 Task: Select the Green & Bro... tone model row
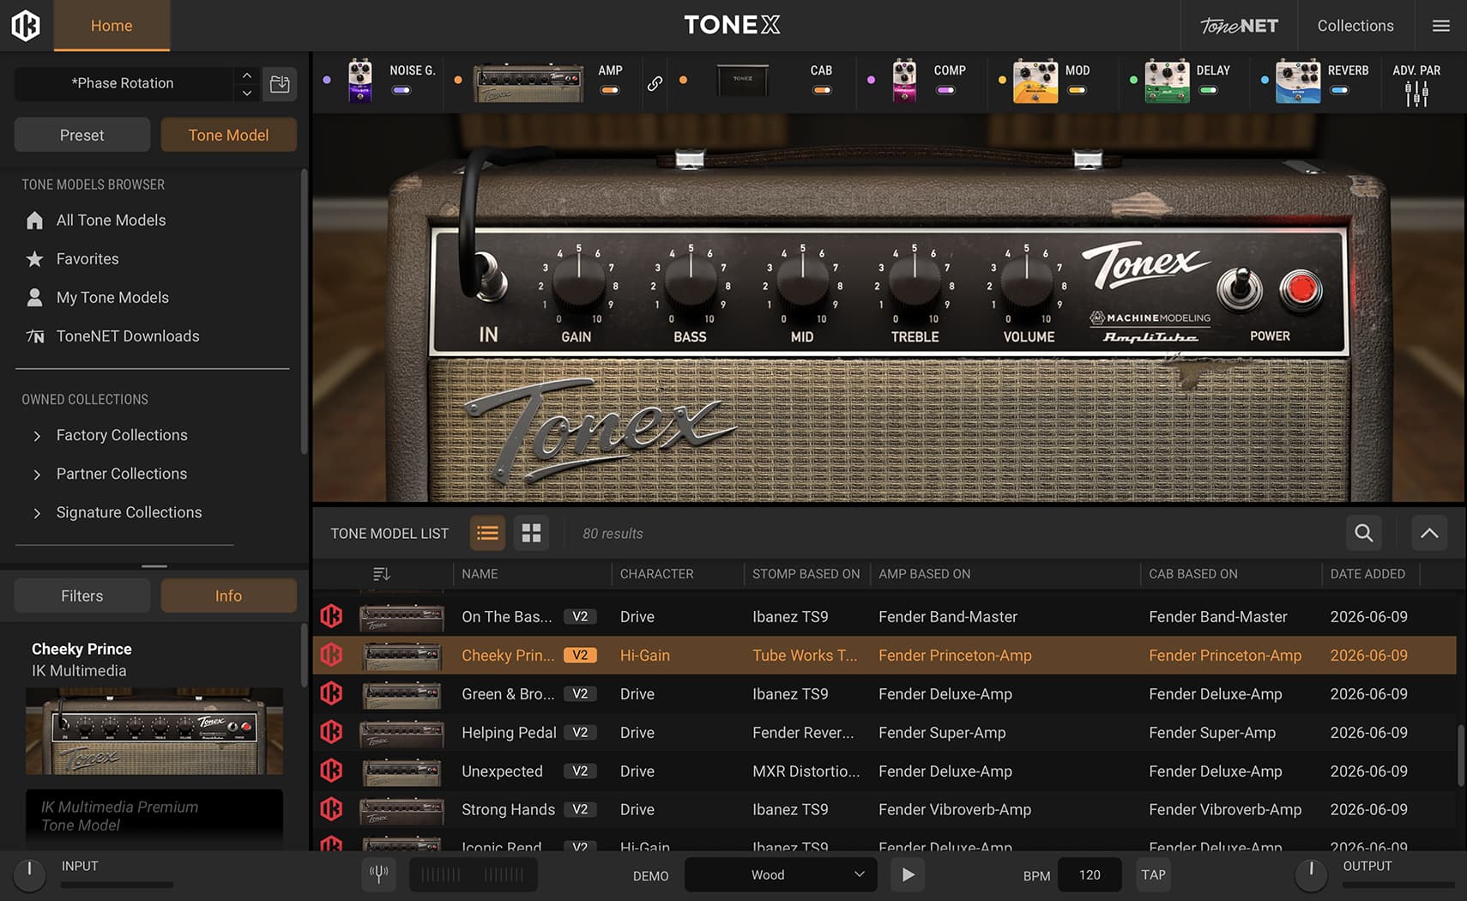[x=884, y=693]
